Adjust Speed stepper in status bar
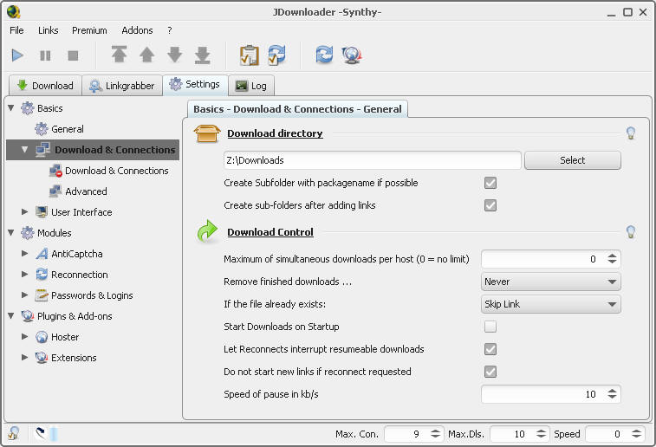The height and width of the screenshot is (447, 656). [x=636, y=434]
